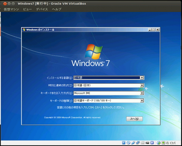This screenshot has height=146, width=182.
Task: Open the 仮想マシン menu
Action: (11, 9)
